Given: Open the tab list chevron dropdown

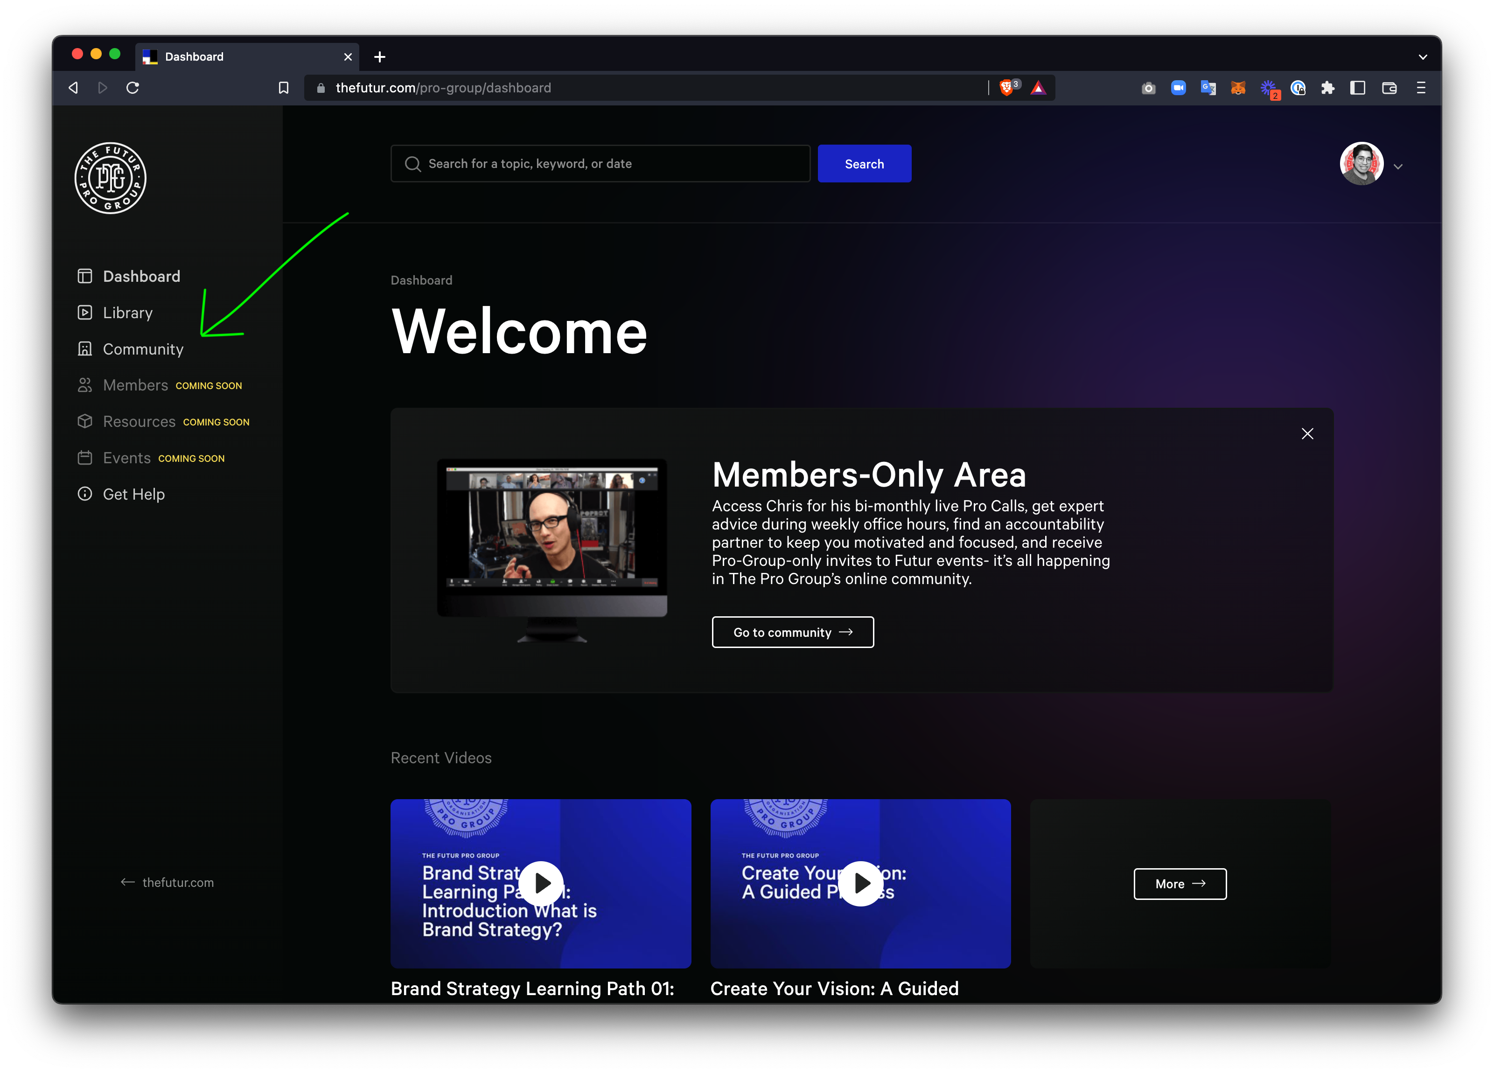Looking at the screenshot, I should [x=1422, y=56].
